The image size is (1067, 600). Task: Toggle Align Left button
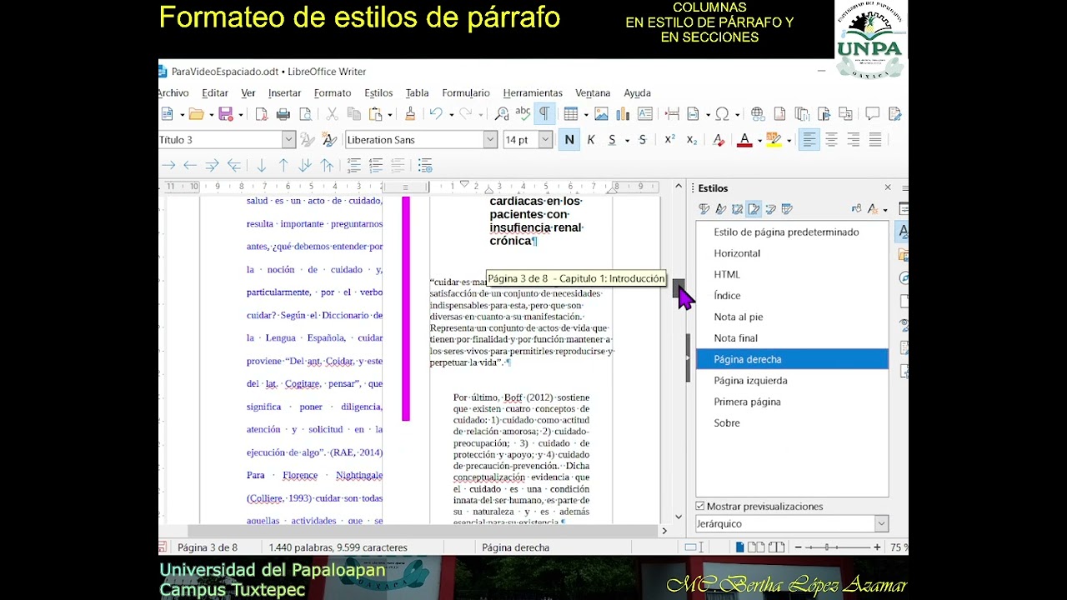click(x=809, y=140)
